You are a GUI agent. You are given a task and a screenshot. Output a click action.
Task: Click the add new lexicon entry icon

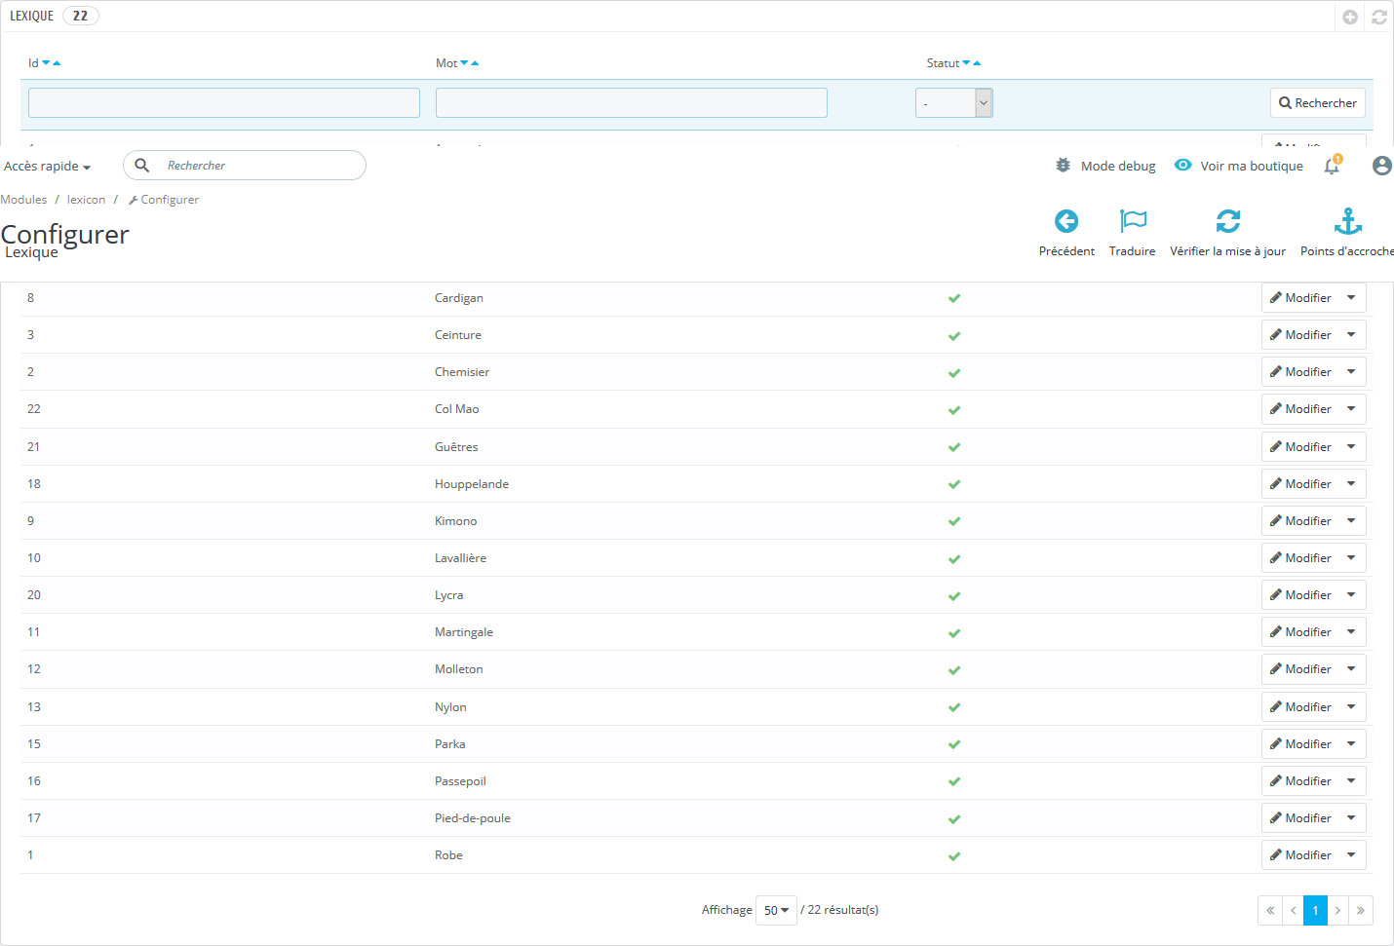tap(1350, 17)
